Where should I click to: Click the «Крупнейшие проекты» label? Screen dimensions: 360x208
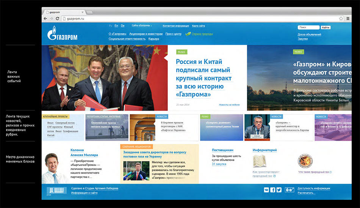click(x=55, y=116)
